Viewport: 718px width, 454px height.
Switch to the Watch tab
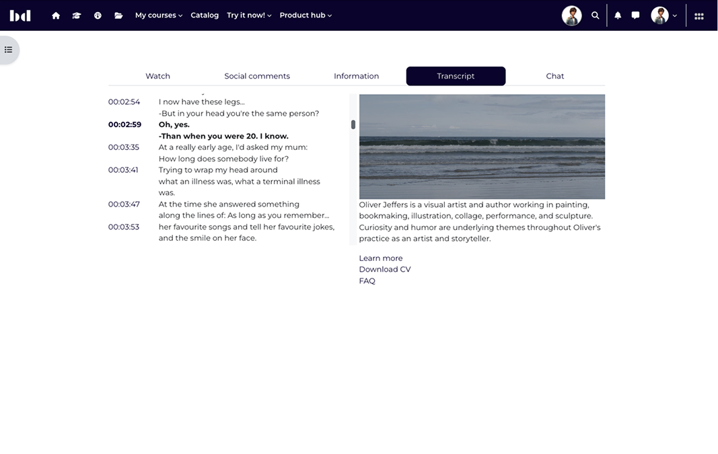[157, 76]
